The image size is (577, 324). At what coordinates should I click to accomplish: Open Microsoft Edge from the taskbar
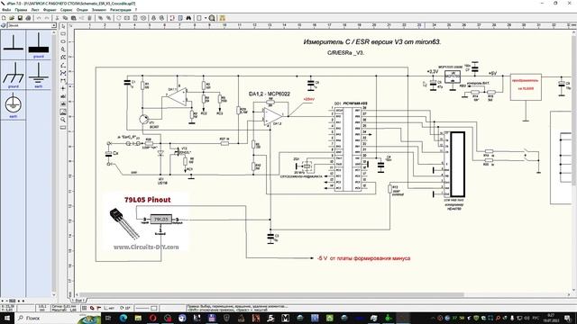coord(124,318)
